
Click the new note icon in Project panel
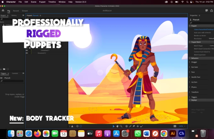(8, 69)
